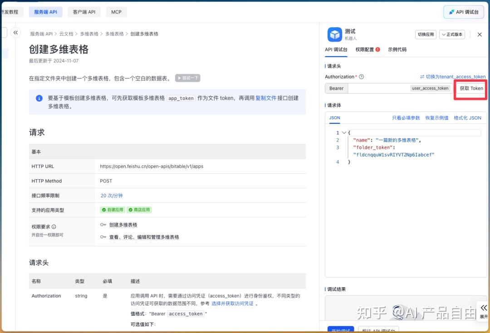
Task: Click the green check icon on 自建应用
Action: pos(104,210)
